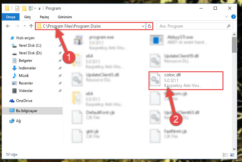Switch to details view layout icon
Image resolution: width=242 pixels, height=162 pixels.
pyautogui.click(x=225, y=155)
